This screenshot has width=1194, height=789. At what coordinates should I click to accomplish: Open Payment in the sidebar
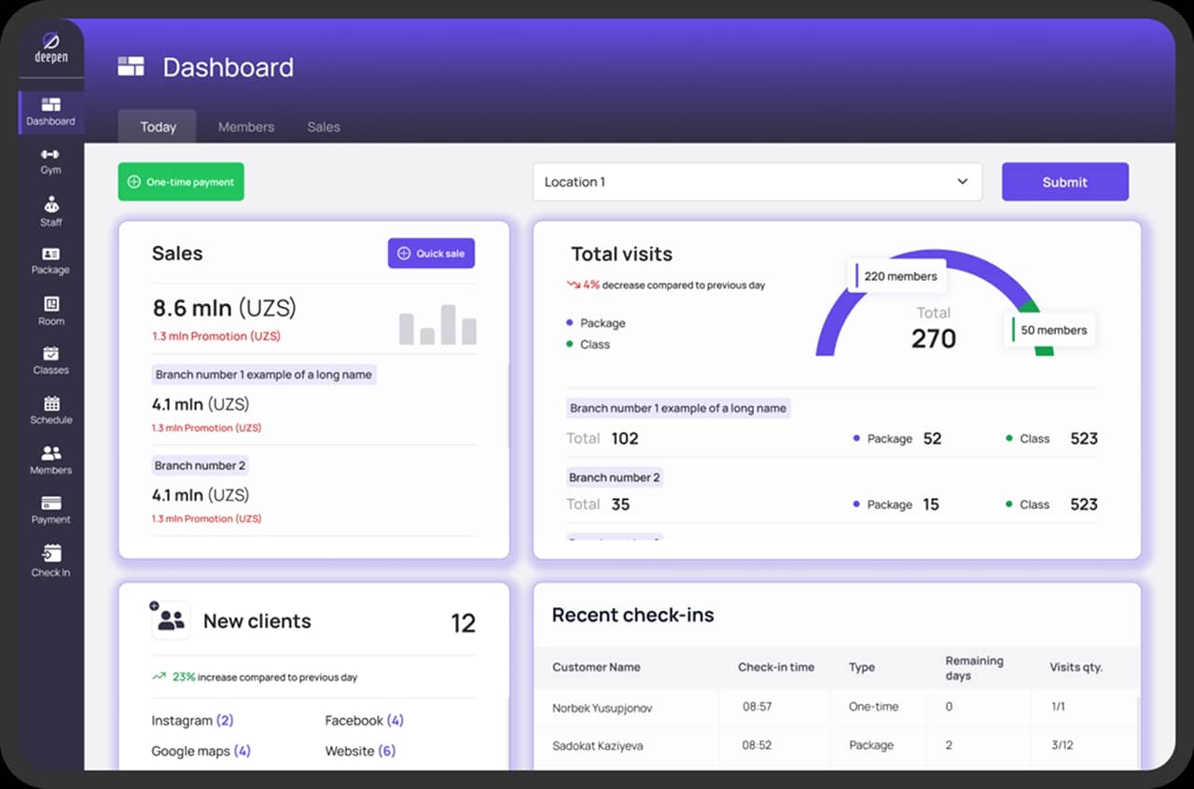[x=51, y=509]
